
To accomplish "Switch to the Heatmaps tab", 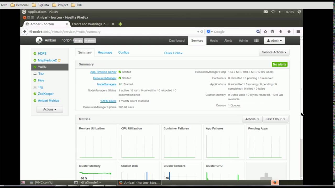I will (105, 52).
